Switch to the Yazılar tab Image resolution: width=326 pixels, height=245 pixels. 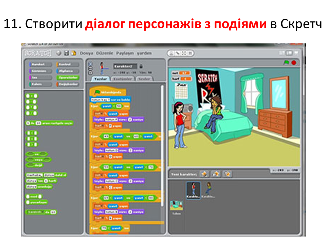[x=101, y=79]
